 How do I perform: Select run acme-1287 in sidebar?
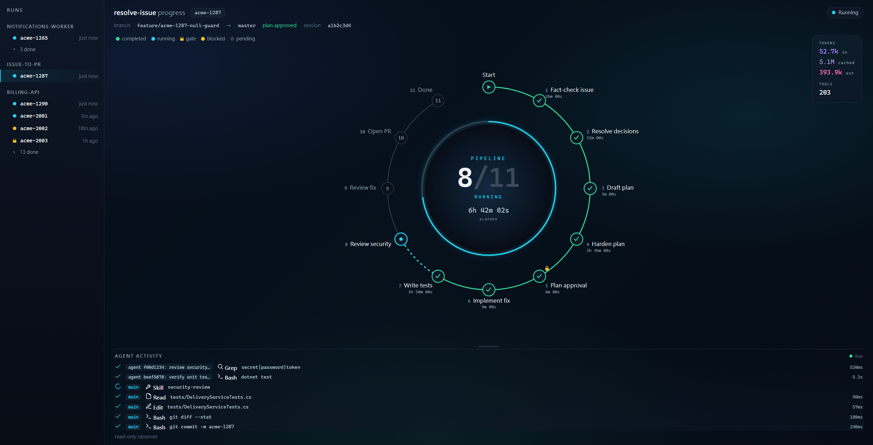(52, 76)
